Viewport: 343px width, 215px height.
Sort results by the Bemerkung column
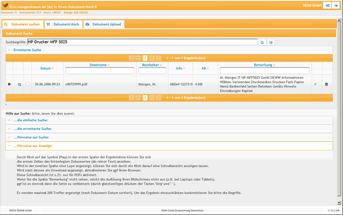point(264,65)
